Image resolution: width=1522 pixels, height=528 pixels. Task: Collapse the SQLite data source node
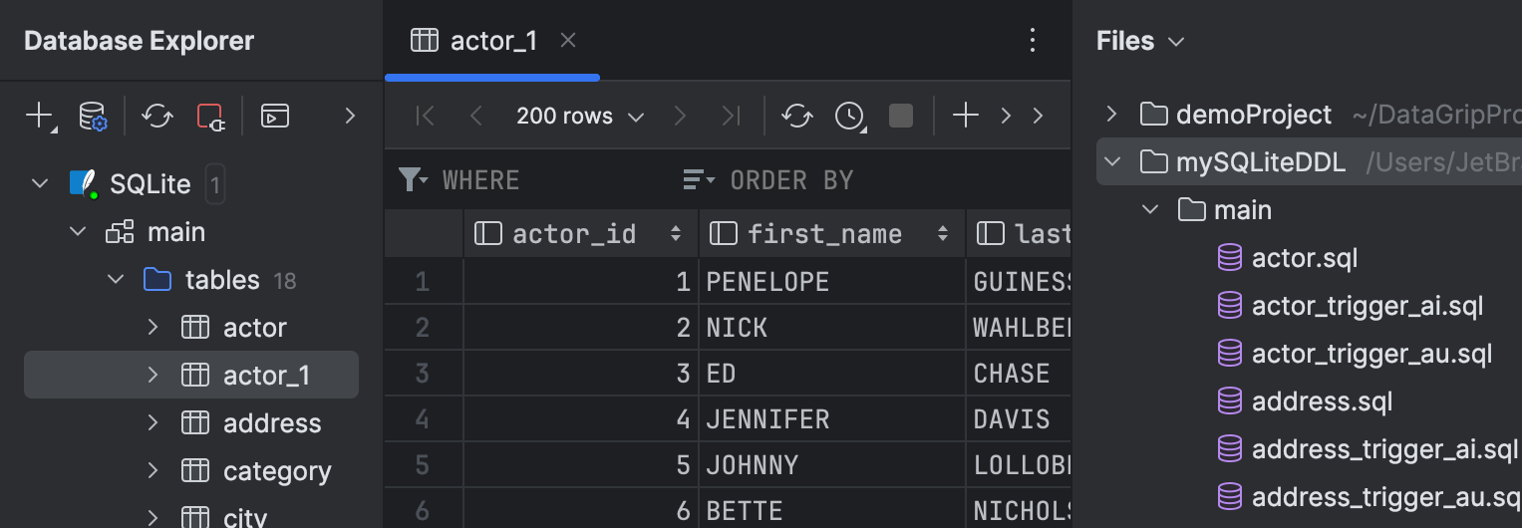[40, 184]
